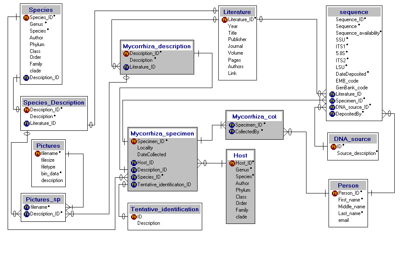
Task: Click the Last_name field in Person
Action: pos(349,213)
